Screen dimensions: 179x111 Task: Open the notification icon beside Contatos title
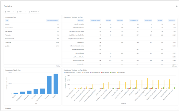177,6
